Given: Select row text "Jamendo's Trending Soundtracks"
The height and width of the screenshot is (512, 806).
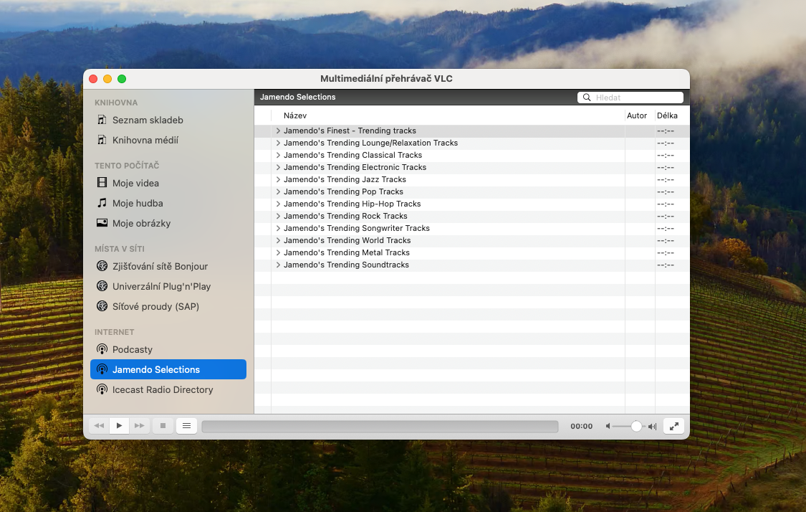Looking at the screenshot, I should click(x=347, y=265).
